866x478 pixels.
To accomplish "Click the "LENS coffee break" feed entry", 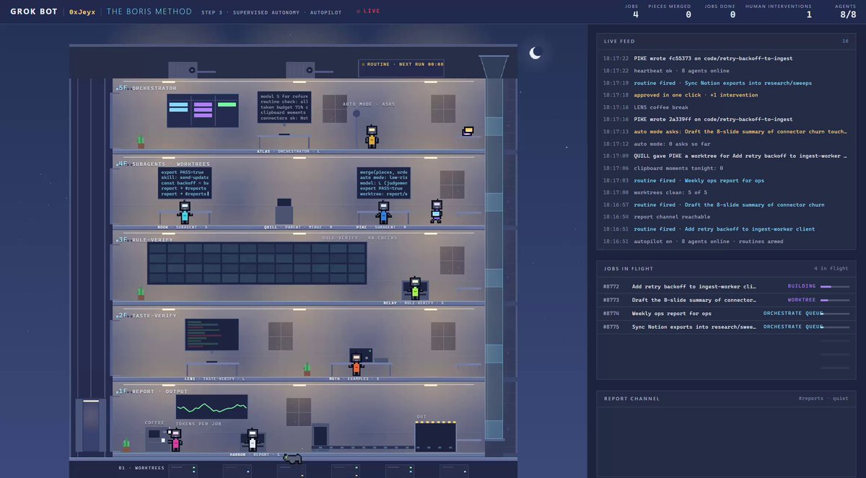I will coord(661,107).
